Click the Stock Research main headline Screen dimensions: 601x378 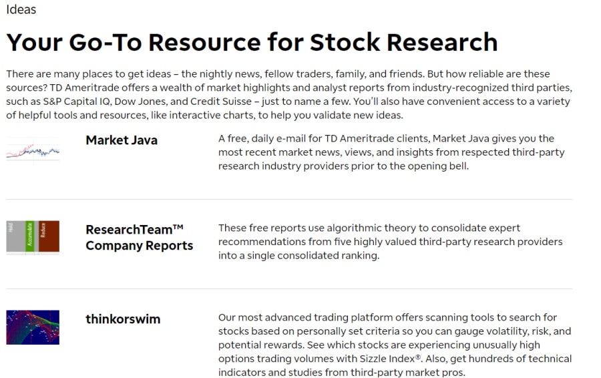(x=252, y=42)
